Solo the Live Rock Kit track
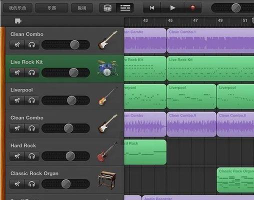 pyautogui.click(x=31, y=72)
